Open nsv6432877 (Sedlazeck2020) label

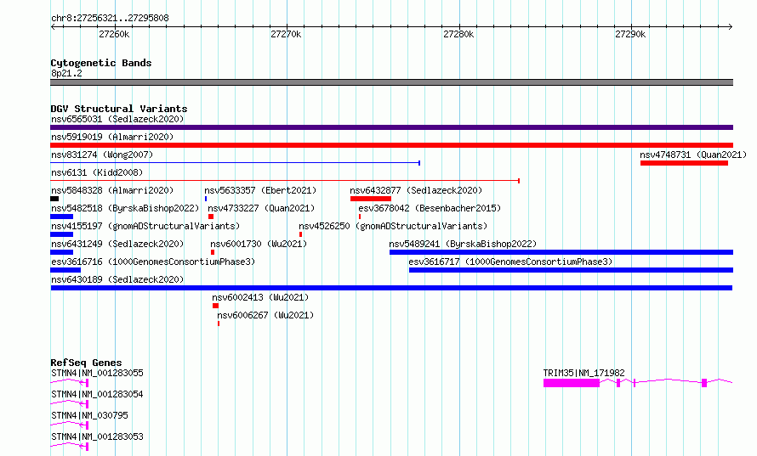pos(416,190)
